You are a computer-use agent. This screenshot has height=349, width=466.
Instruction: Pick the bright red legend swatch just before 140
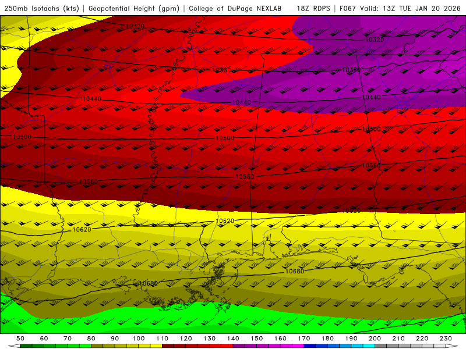[227, 346]
